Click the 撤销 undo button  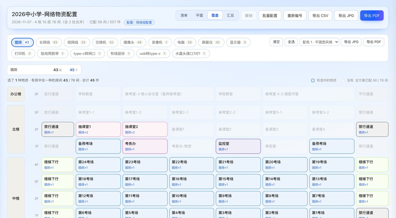point(248,16)
